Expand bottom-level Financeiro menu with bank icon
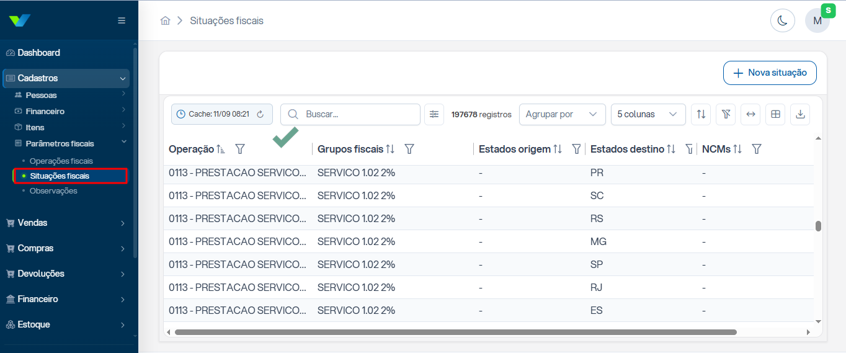 [66, 299]
